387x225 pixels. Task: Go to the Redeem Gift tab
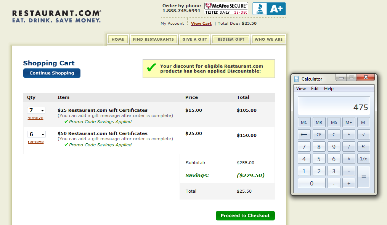point(231,39)
